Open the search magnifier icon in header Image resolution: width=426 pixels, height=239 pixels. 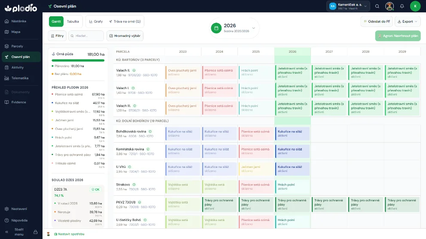tap(377, 6)
